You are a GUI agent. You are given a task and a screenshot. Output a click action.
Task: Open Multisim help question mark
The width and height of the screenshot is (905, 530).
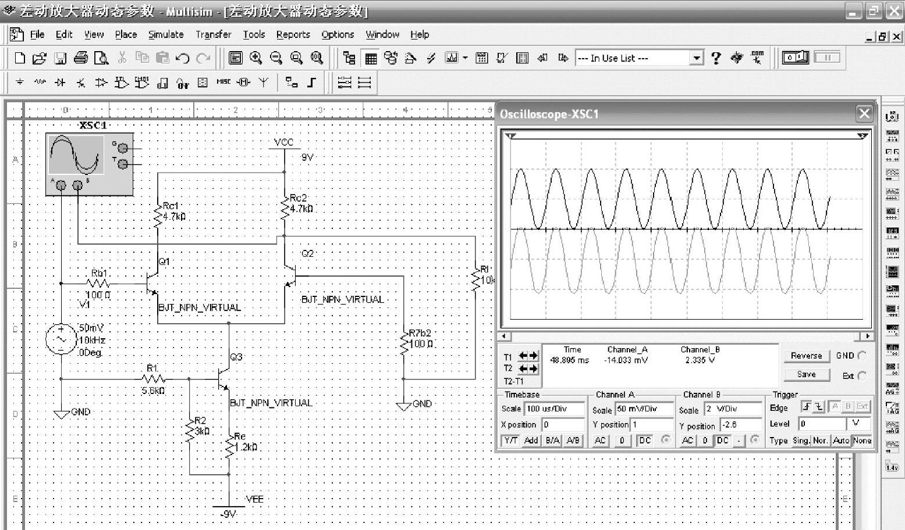716,58
